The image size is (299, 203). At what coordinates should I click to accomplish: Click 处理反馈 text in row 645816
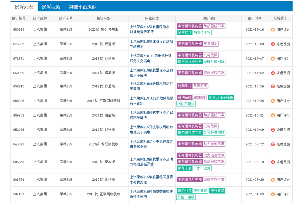pos(283,144)
